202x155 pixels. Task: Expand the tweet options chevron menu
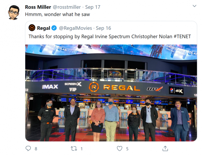pos(194,6)
